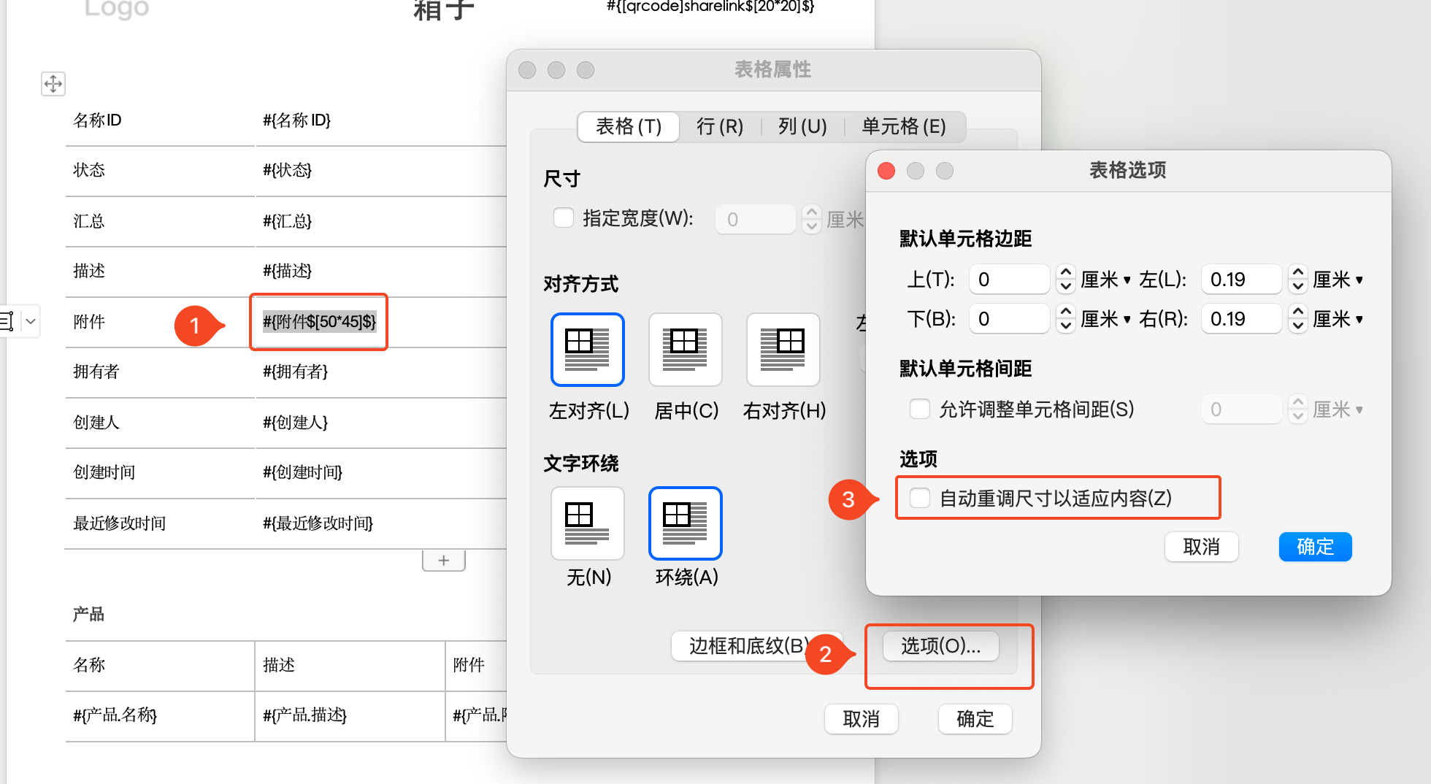The image size is (1431, 784).
Task: Click the 名称ID label cell
Action: tap(97, 120)
